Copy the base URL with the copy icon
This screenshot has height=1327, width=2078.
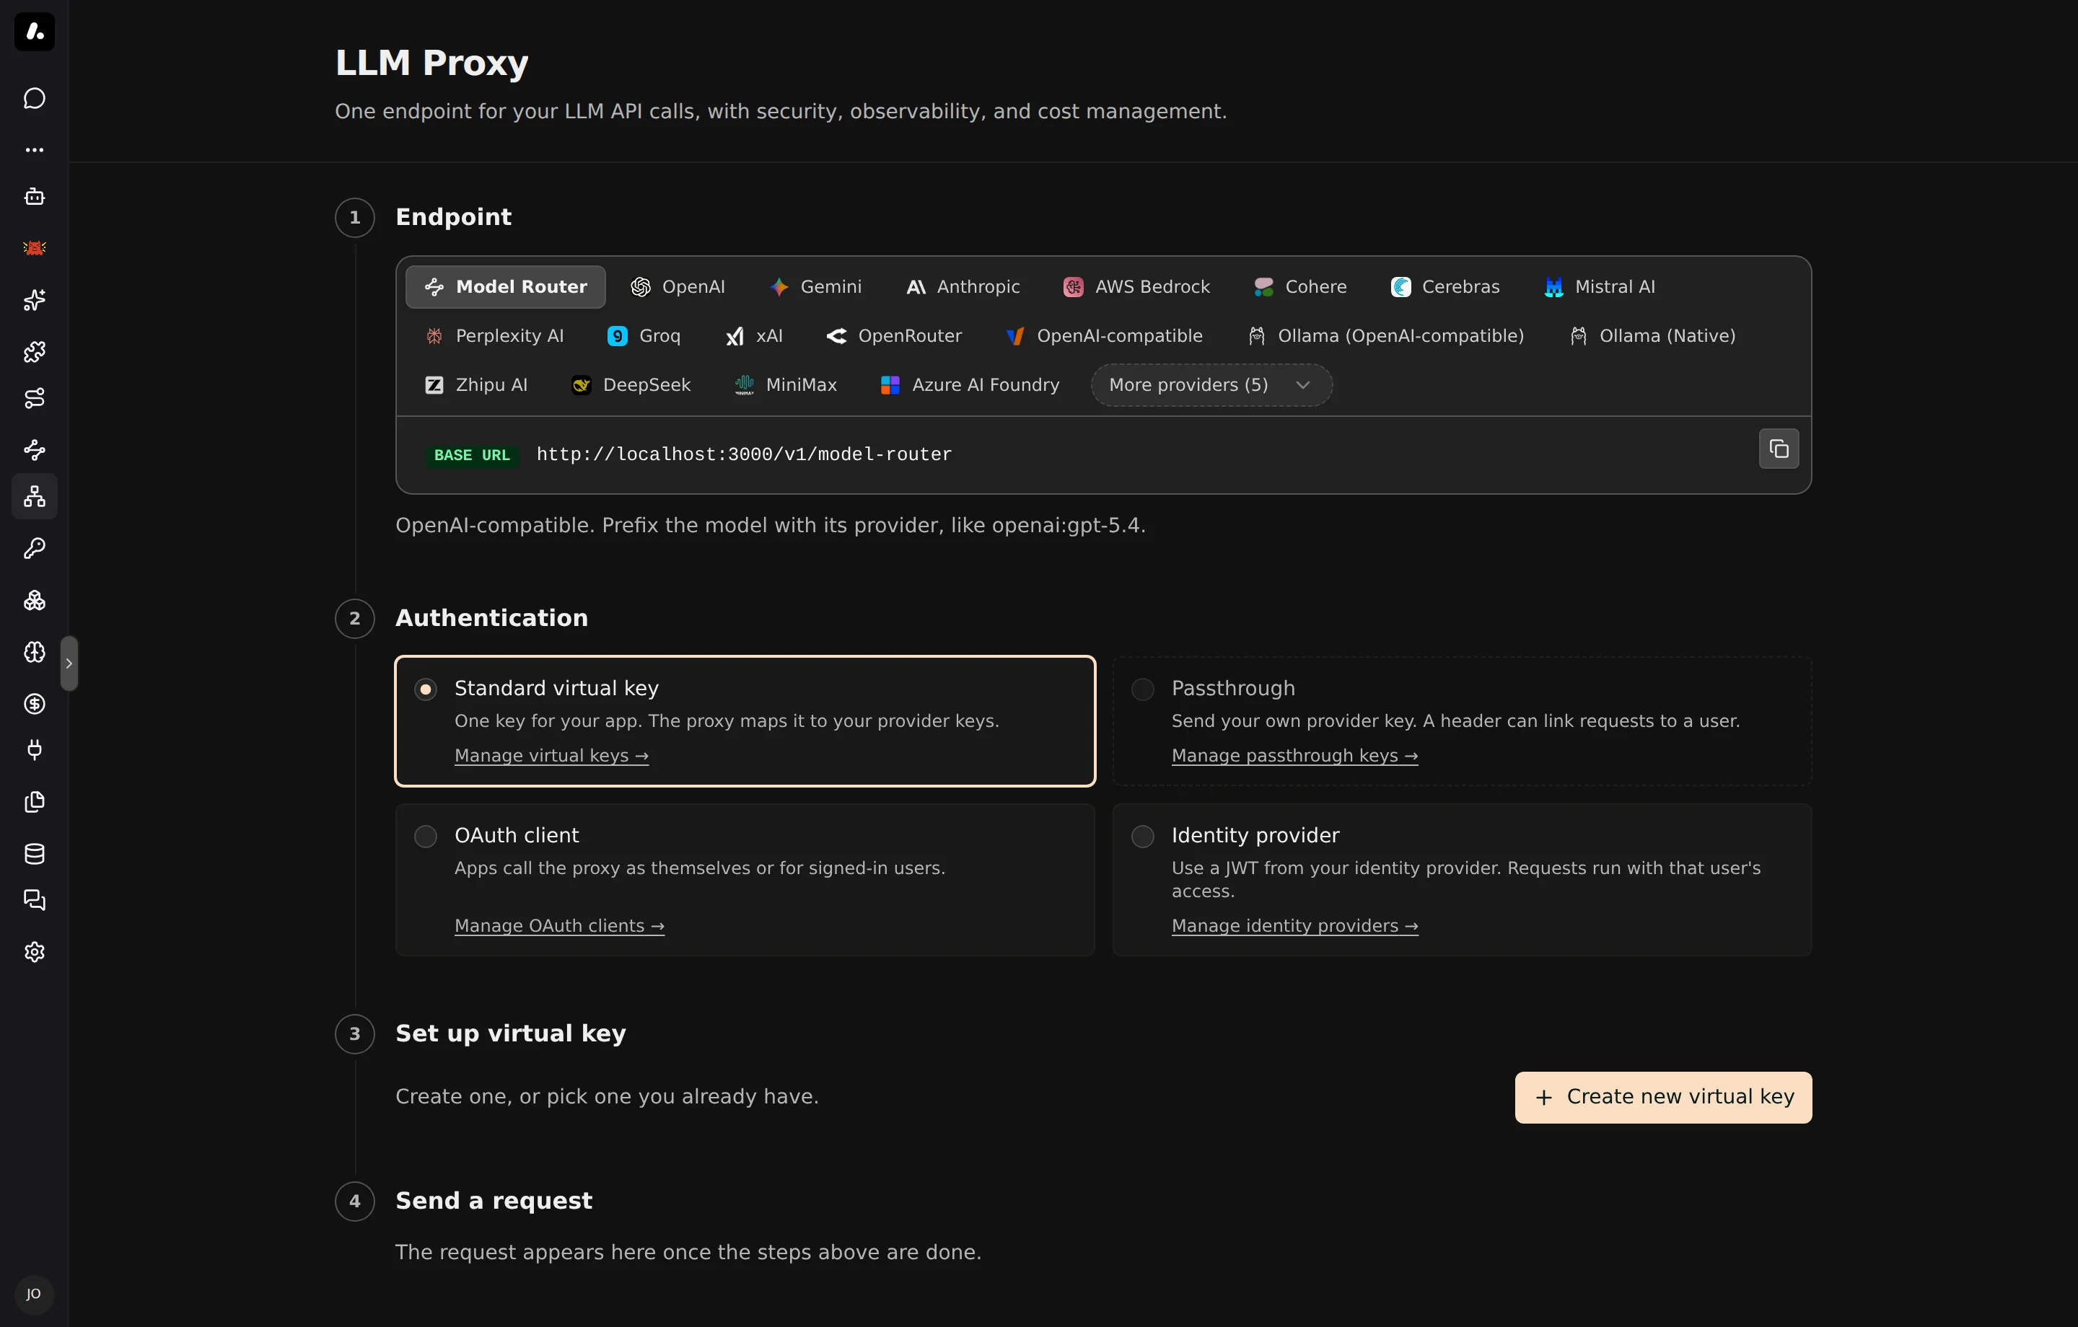click(x=1779, y=449)
